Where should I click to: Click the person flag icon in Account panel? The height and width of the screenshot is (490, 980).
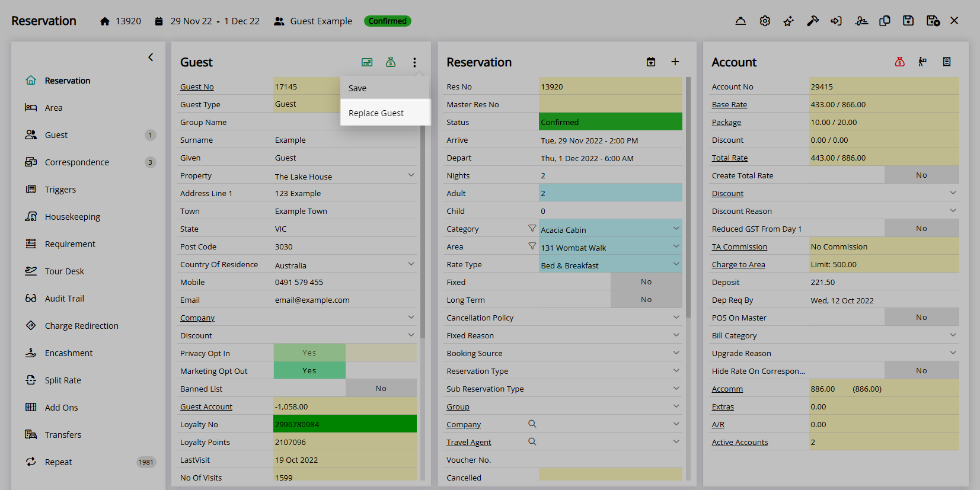[x=922, y=62]
